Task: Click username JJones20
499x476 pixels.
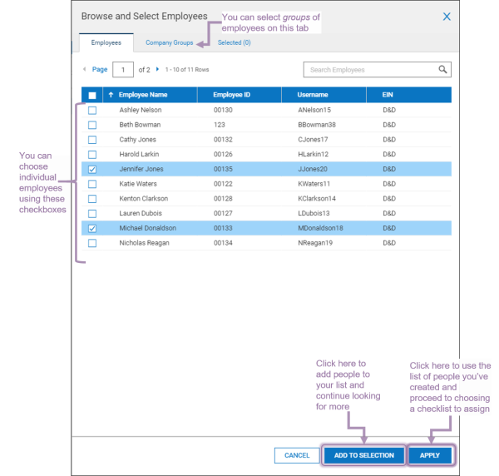Action: pos(312,169)
